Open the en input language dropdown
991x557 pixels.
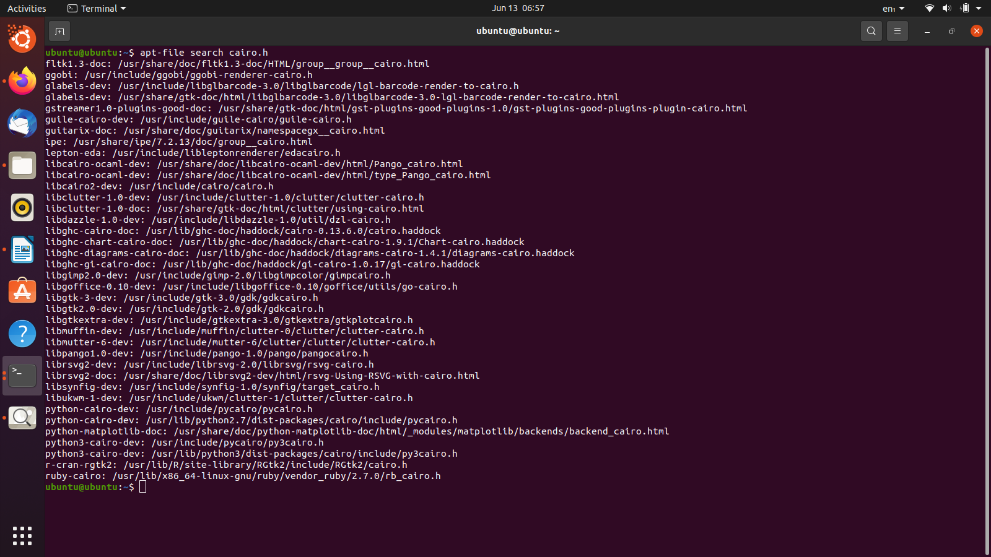point(893,9)
